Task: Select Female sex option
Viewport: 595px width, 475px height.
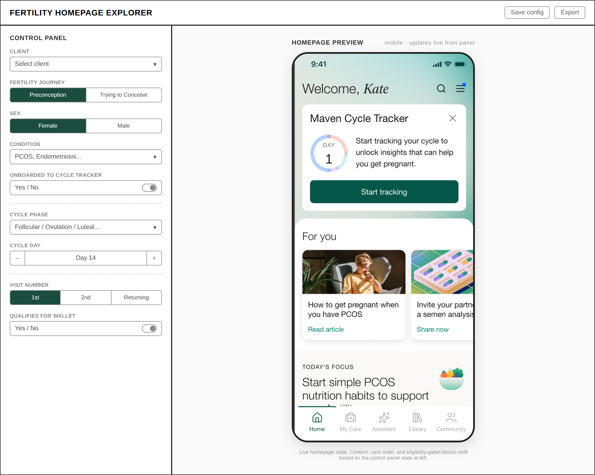Action: (48, 126)
